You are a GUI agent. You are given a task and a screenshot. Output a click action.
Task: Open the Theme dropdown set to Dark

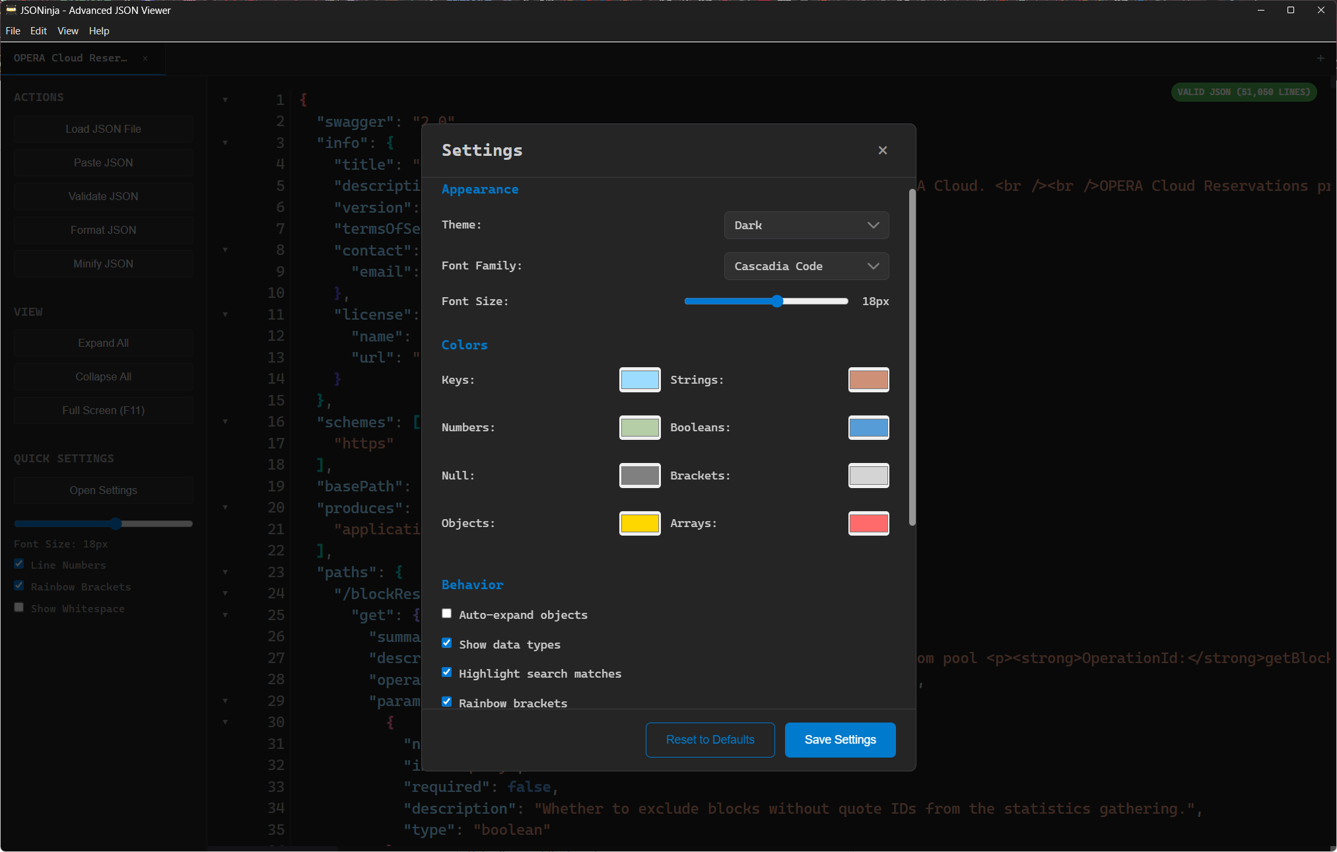(806, 225)
